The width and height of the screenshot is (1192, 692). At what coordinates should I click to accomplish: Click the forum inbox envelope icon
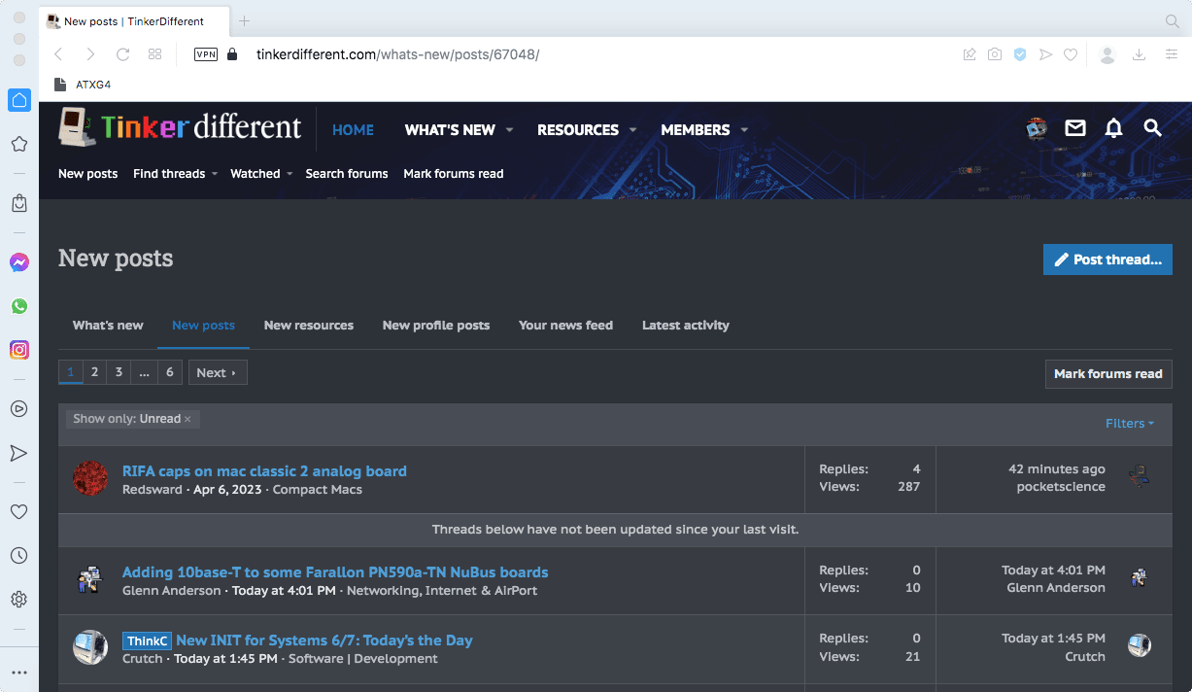pos(1075,128)
